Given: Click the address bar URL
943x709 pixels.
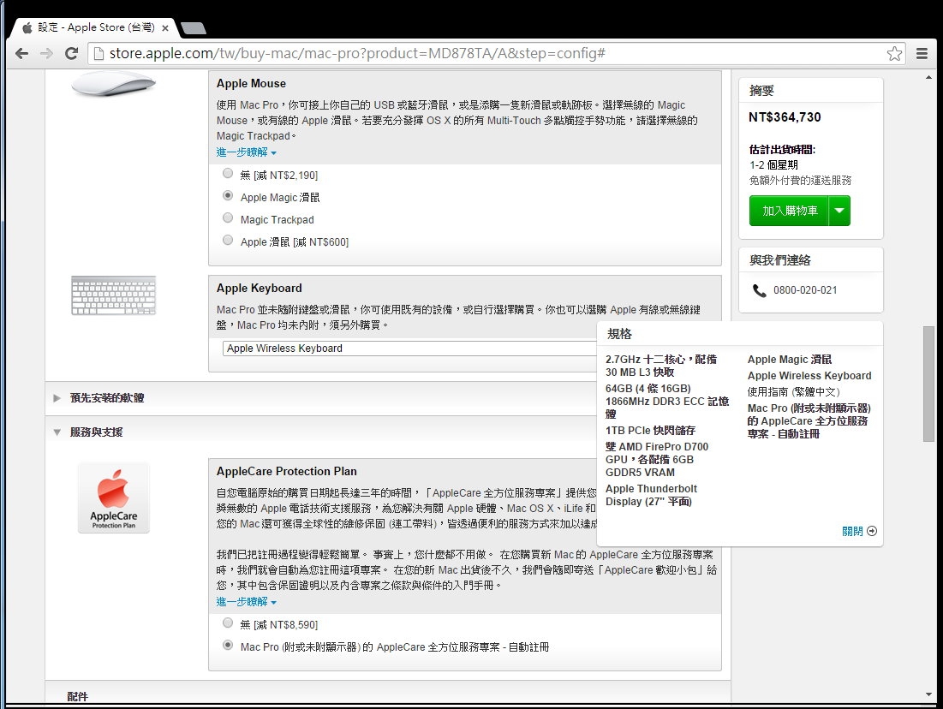Looking at the screenshot, I should coord(357,54).
